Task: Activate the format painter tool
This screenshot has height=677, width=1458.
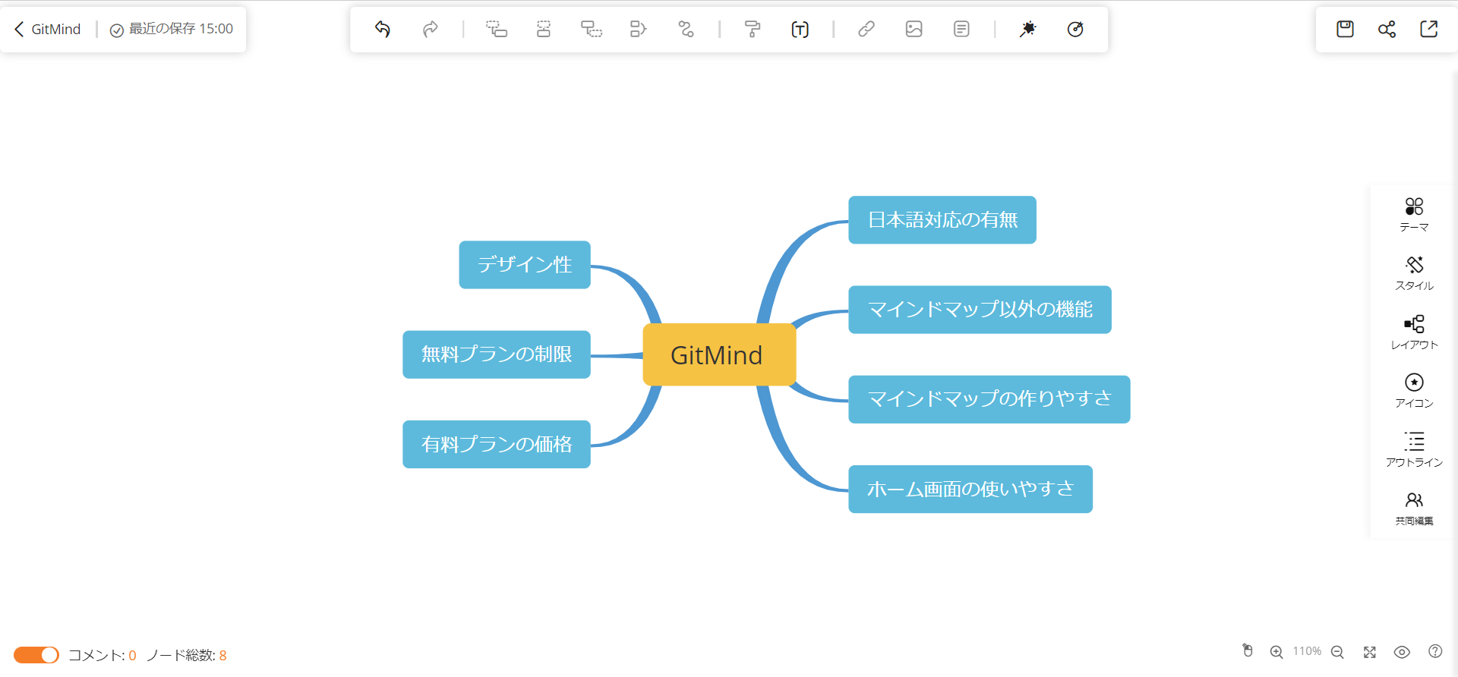Action: tap(753, 29)
